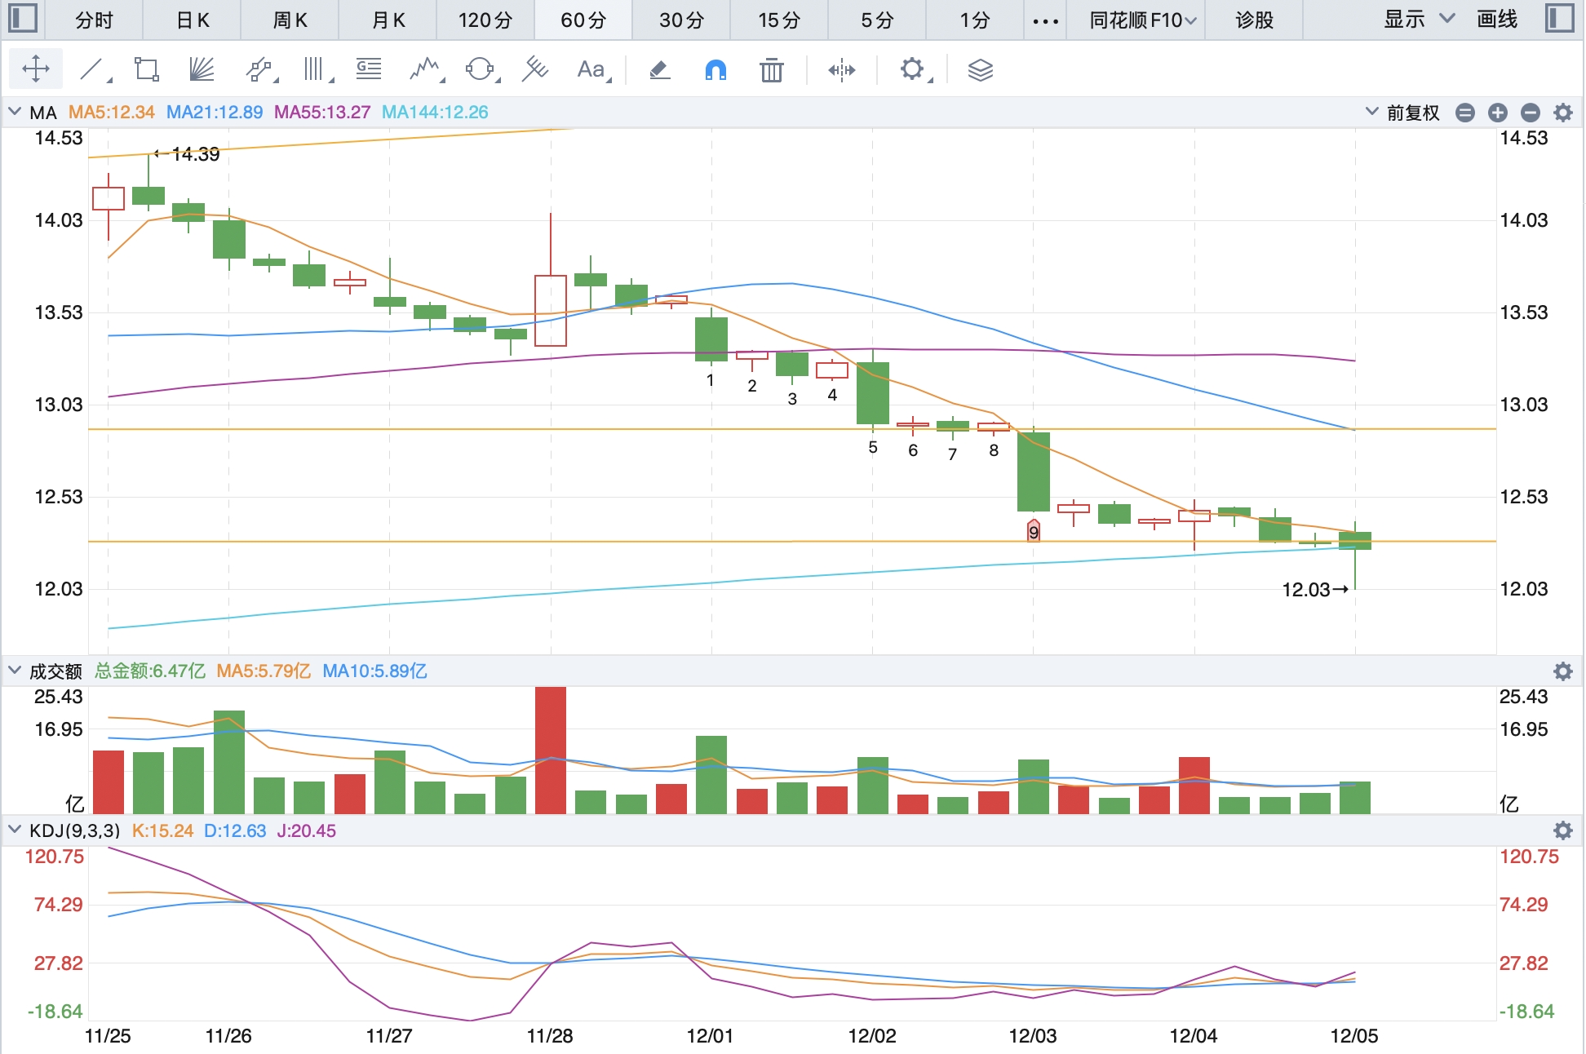Click the 诊股 button
Screen dimensions: 1586x1054
(1254, 20)
